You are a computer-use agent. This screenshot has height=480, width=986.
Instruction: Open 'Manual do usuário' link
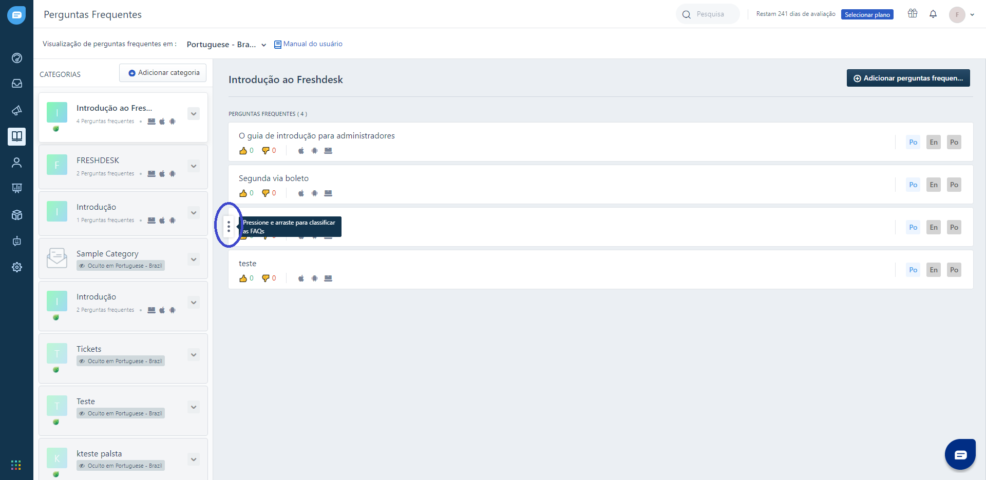[x=308, y=44]
